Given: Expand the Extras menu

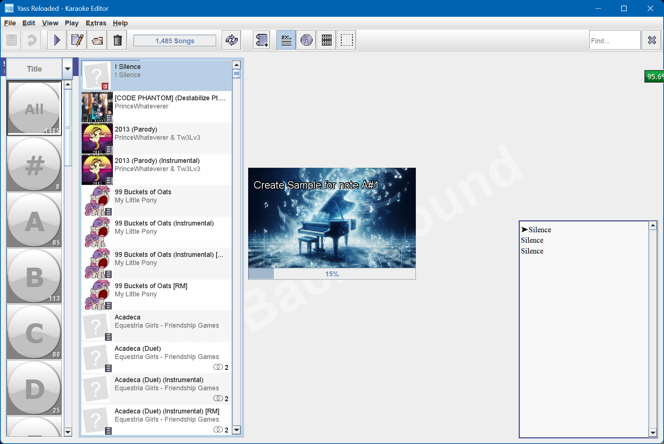Looking at the screenshot, I should 96,23.
